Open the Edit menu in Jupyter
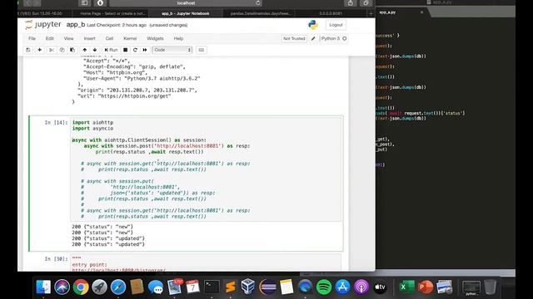The height and width of the screenshot is (299, 533). 50,39
